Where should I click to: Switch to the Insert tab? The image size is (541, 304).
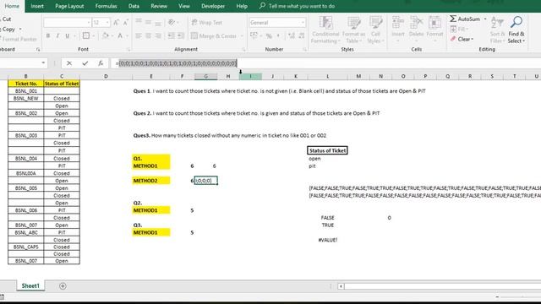pos(37,6)
